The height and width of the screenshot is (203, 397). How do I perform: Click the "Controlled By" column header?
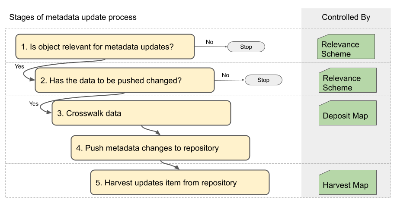(346, 17)
